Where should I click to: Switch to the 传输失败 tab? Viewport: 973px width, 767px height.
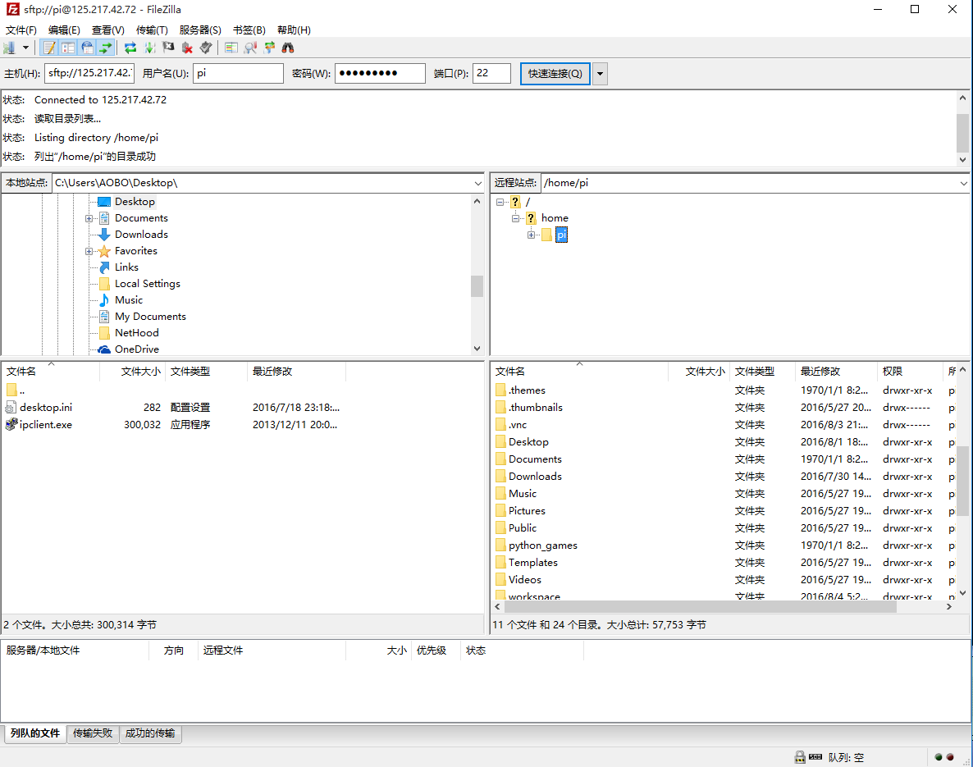pyautogui.click(x=93, y=733)
